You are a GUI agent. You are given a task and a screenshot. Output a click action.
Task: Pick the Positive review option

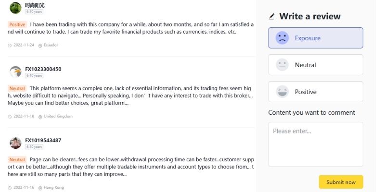(x=316, y=92)
